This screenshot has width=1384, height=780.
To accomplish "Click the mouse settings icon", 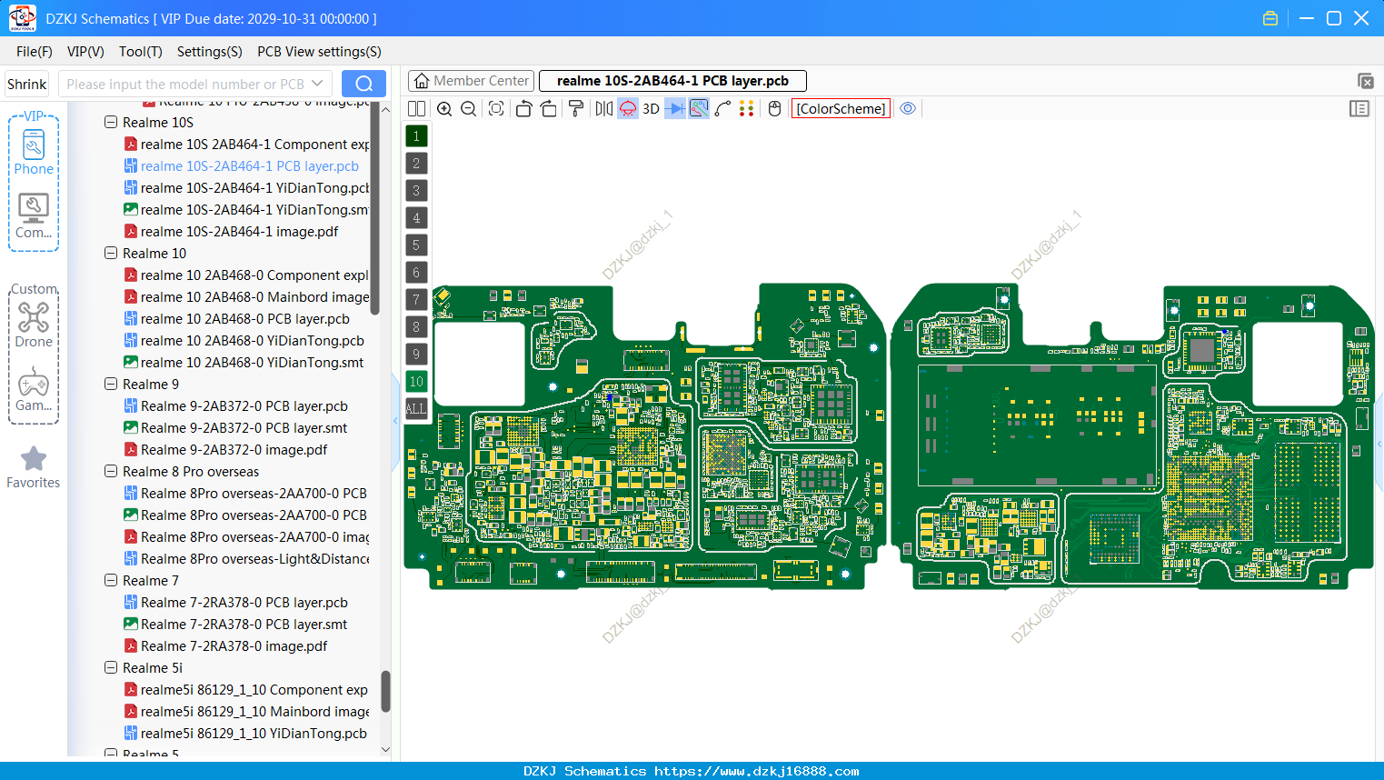I will point(774,109).
